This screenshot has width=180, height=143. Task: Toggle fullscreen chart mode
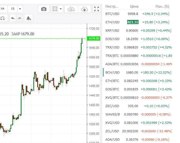97,9
